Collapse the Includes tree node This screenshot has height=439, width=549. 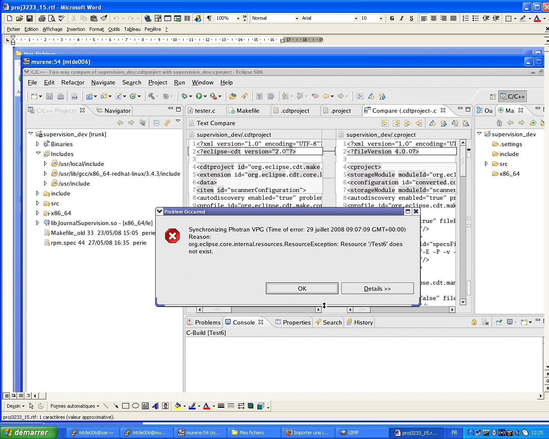coord(38,153)
